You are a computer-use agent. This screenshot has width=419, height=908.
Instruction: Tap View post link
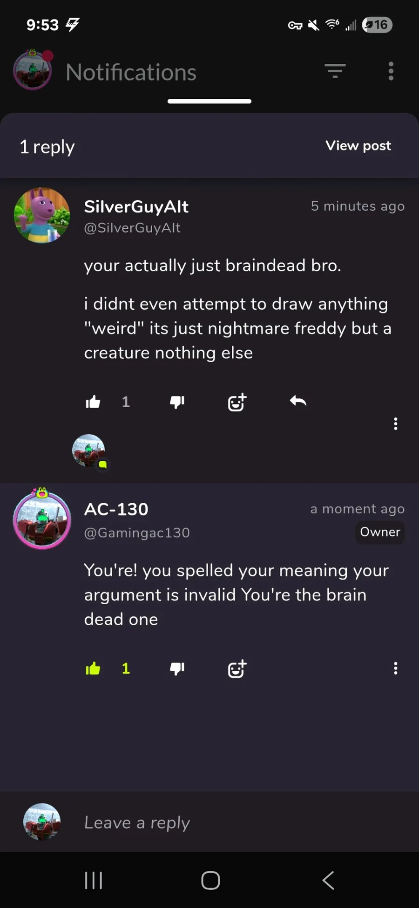tap(358, 146)
